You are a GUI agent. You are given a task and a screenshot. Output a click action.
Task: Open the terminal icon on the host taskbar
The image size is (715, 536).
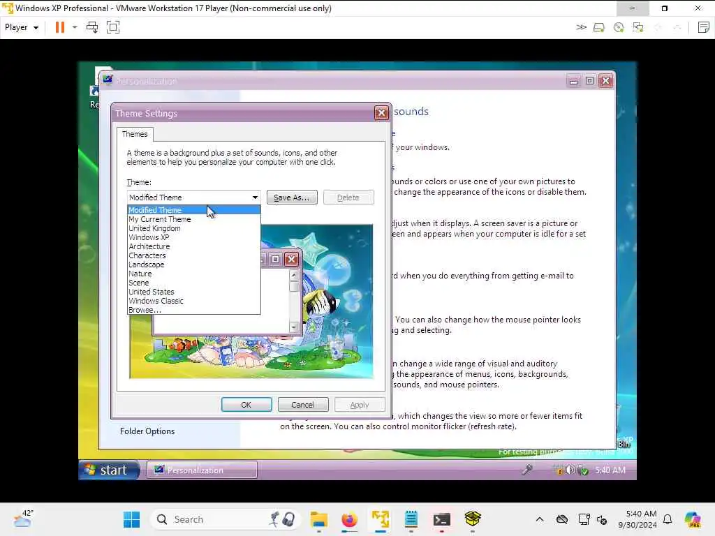pyautogui.click(x=441, y=519)
